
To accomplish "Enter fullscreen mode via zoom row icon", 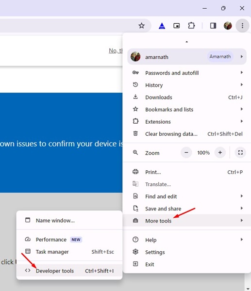I will pyautogui.click(x=240, y=153).
